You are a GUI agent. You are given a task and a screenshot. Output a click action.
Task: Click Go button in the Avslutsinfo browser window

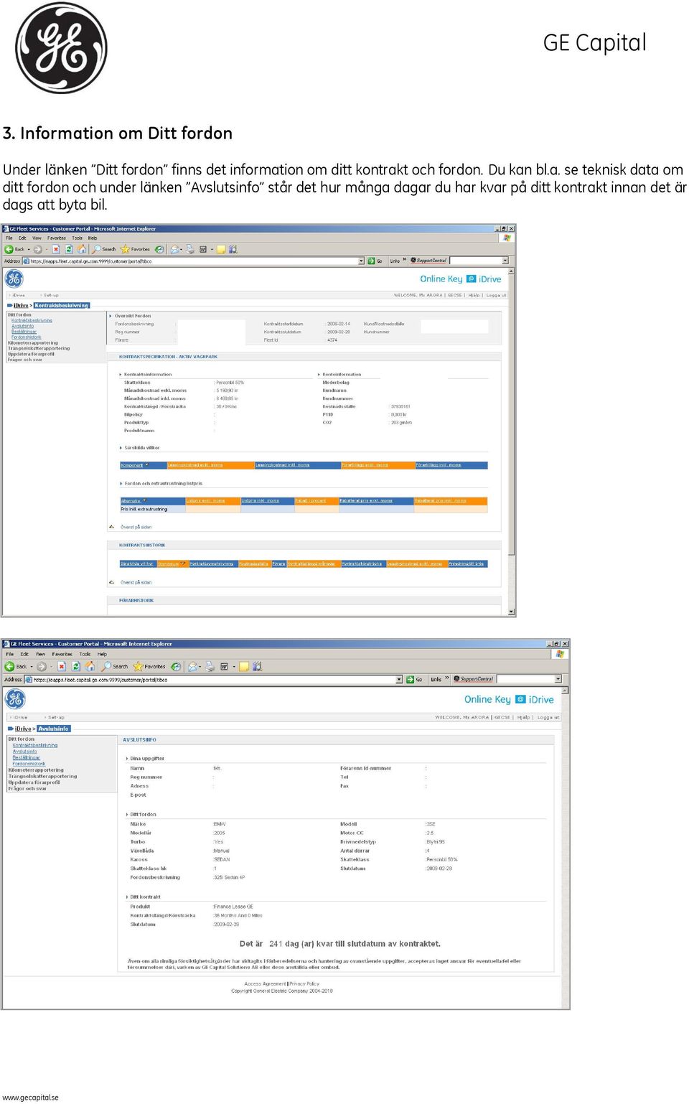tap(414, 679)
